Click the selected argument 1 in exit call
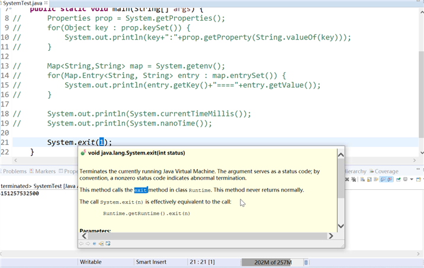Viewport: 424px width, 268px height. click(x=101, y=142)
